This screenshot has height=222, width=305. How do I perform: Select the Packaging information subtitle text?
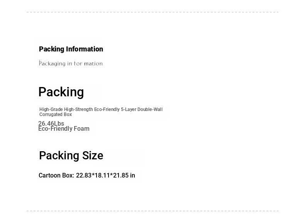[x=71, y=63]
